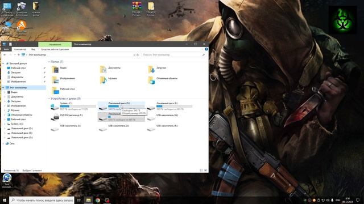Open the Средства работы с дисками tab
Image resolution: width=364 pixels, height=204 pixels.
[x=55, y=49]
